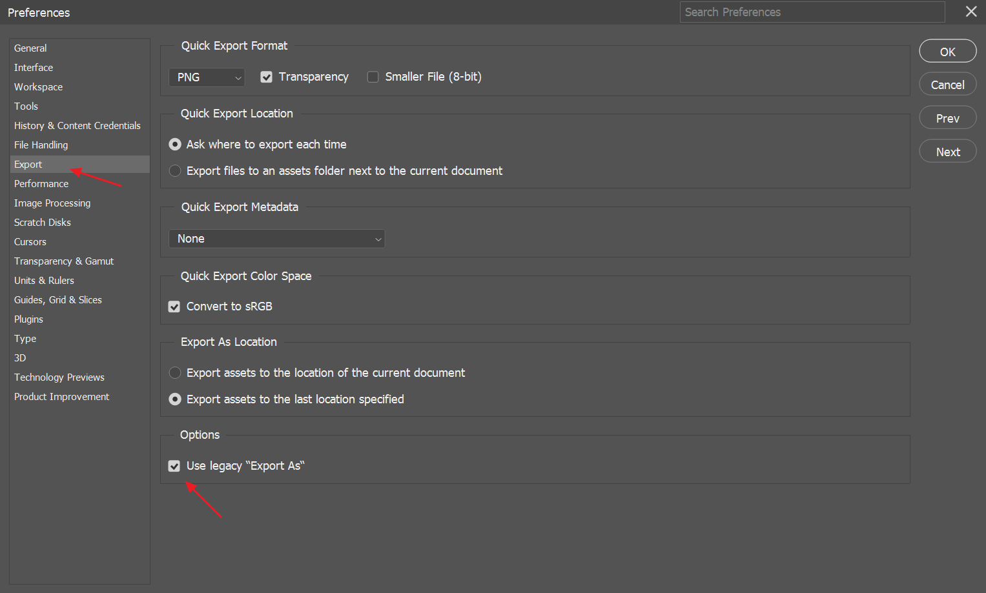Open Technology Previews preferences
This screenshot has height=593, width=986.
(59, 377)
